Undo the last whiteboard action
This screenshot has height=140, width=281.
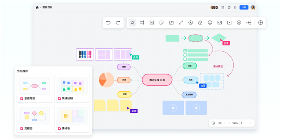(108, 22)
